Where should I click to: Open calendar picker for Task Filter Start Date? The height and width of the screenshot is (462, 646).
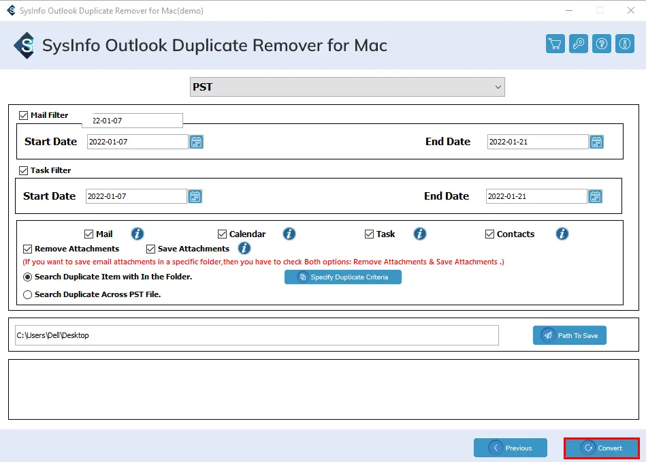click(x=195, y=196)
